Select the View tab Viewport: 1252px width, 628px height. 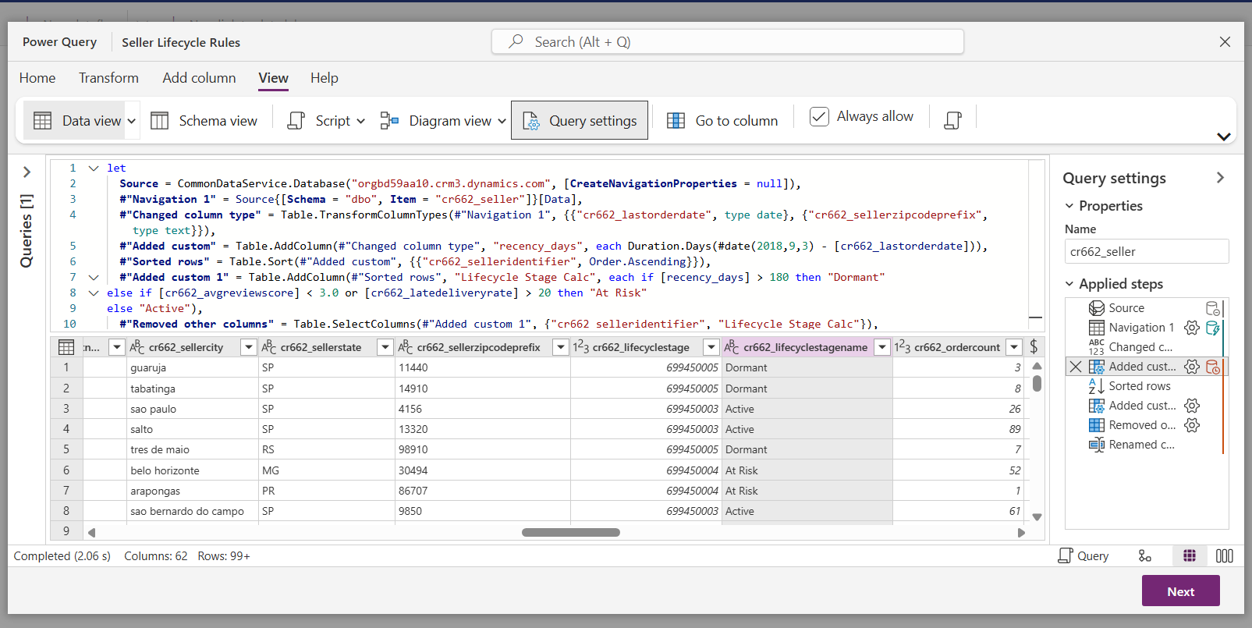click(273, 78)
